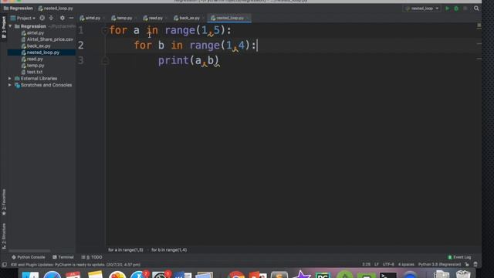Click line number 2 in gutter

click(81, 46)
